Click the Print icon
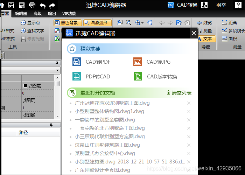Image resolution: width=245 pixels, height=175 pixels. [32, 5]
